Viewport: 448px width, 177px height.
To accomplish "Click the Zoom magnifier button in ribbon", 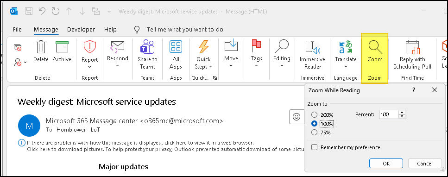I will click(375, 51).
